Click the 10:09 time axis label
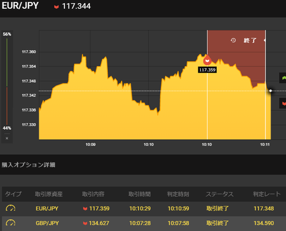 (x=91, y=145)
